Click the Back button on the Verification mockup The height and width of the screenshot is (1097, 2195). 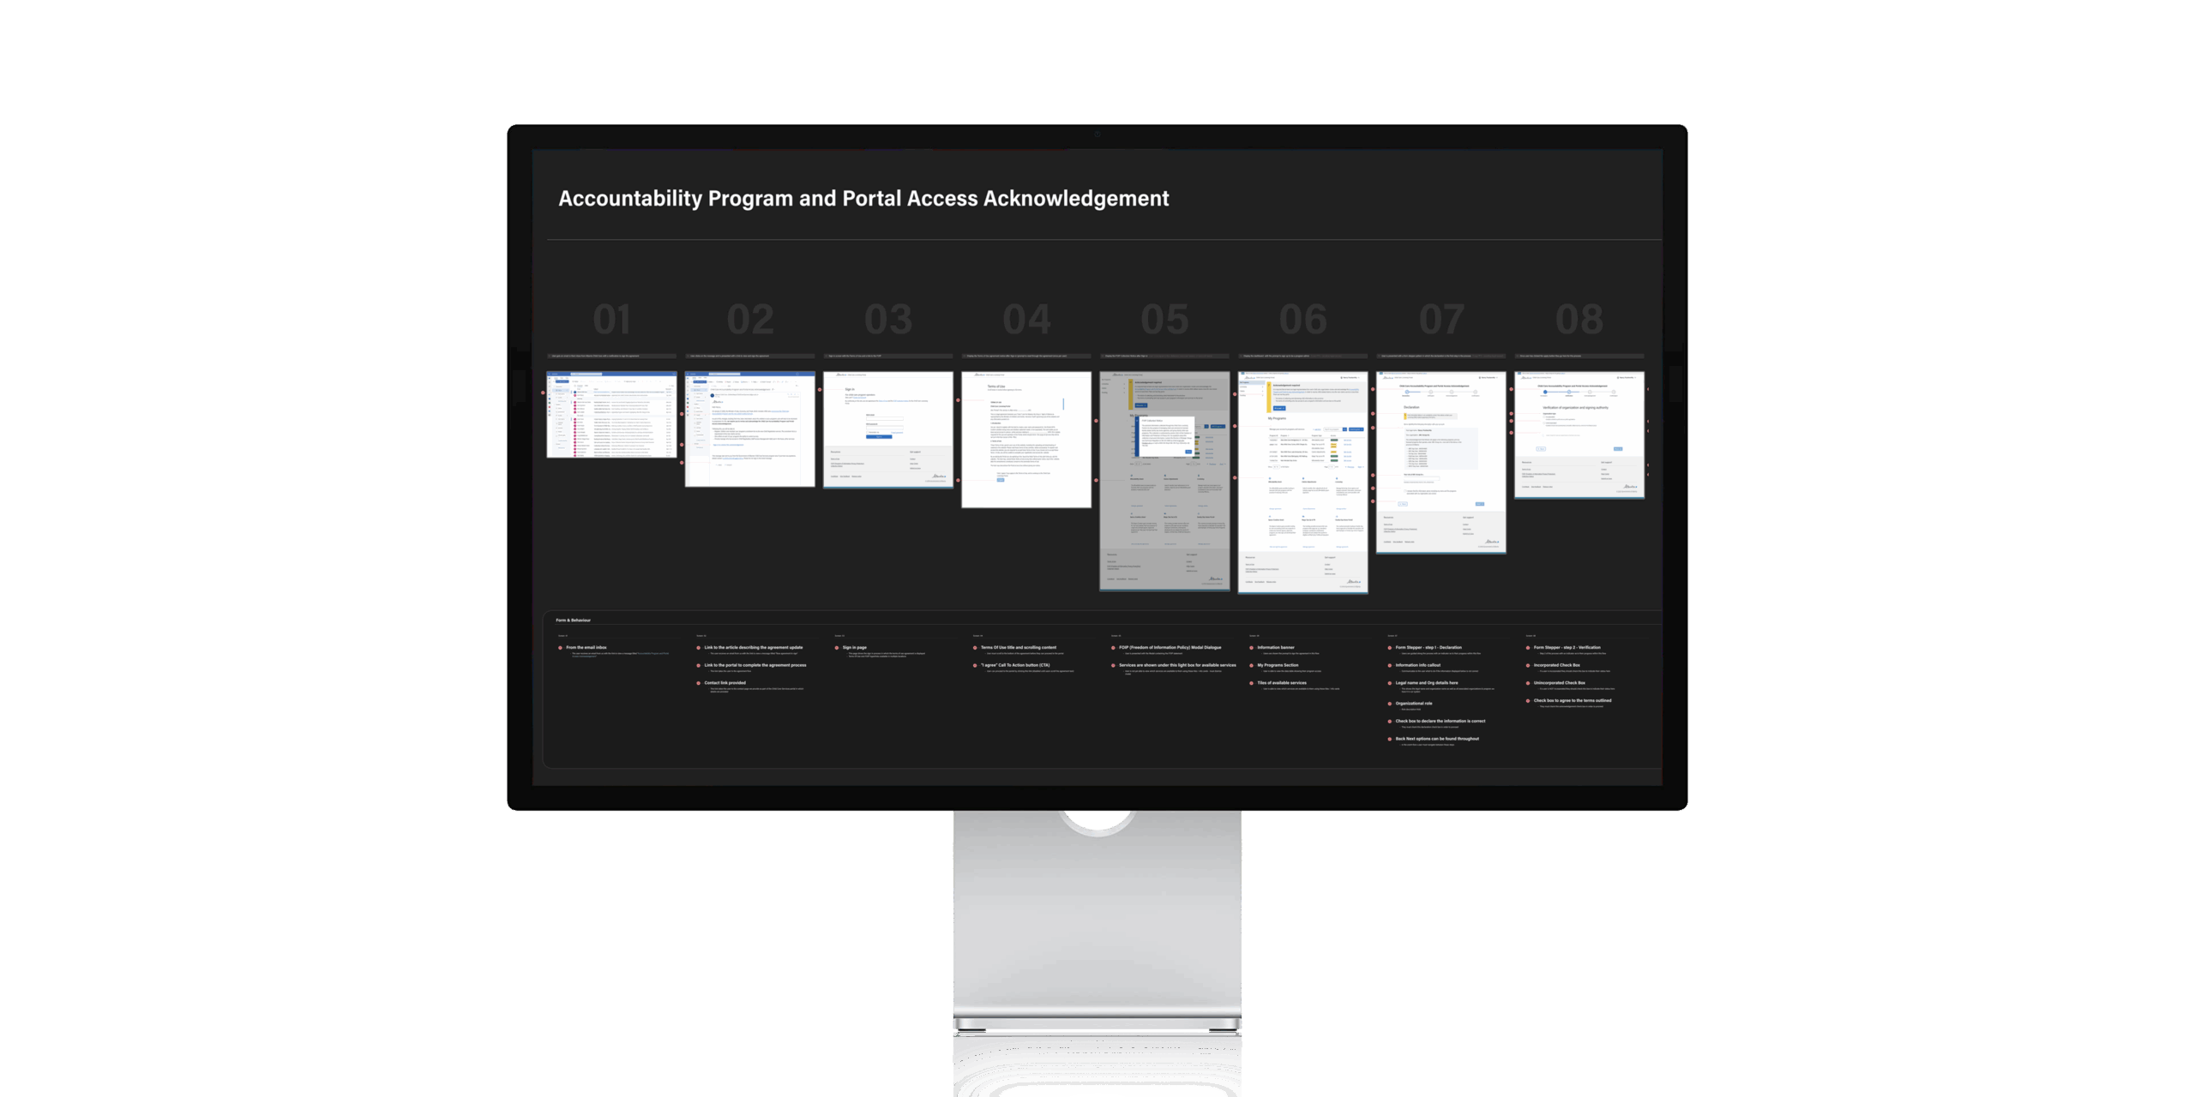click(1541, 449)
